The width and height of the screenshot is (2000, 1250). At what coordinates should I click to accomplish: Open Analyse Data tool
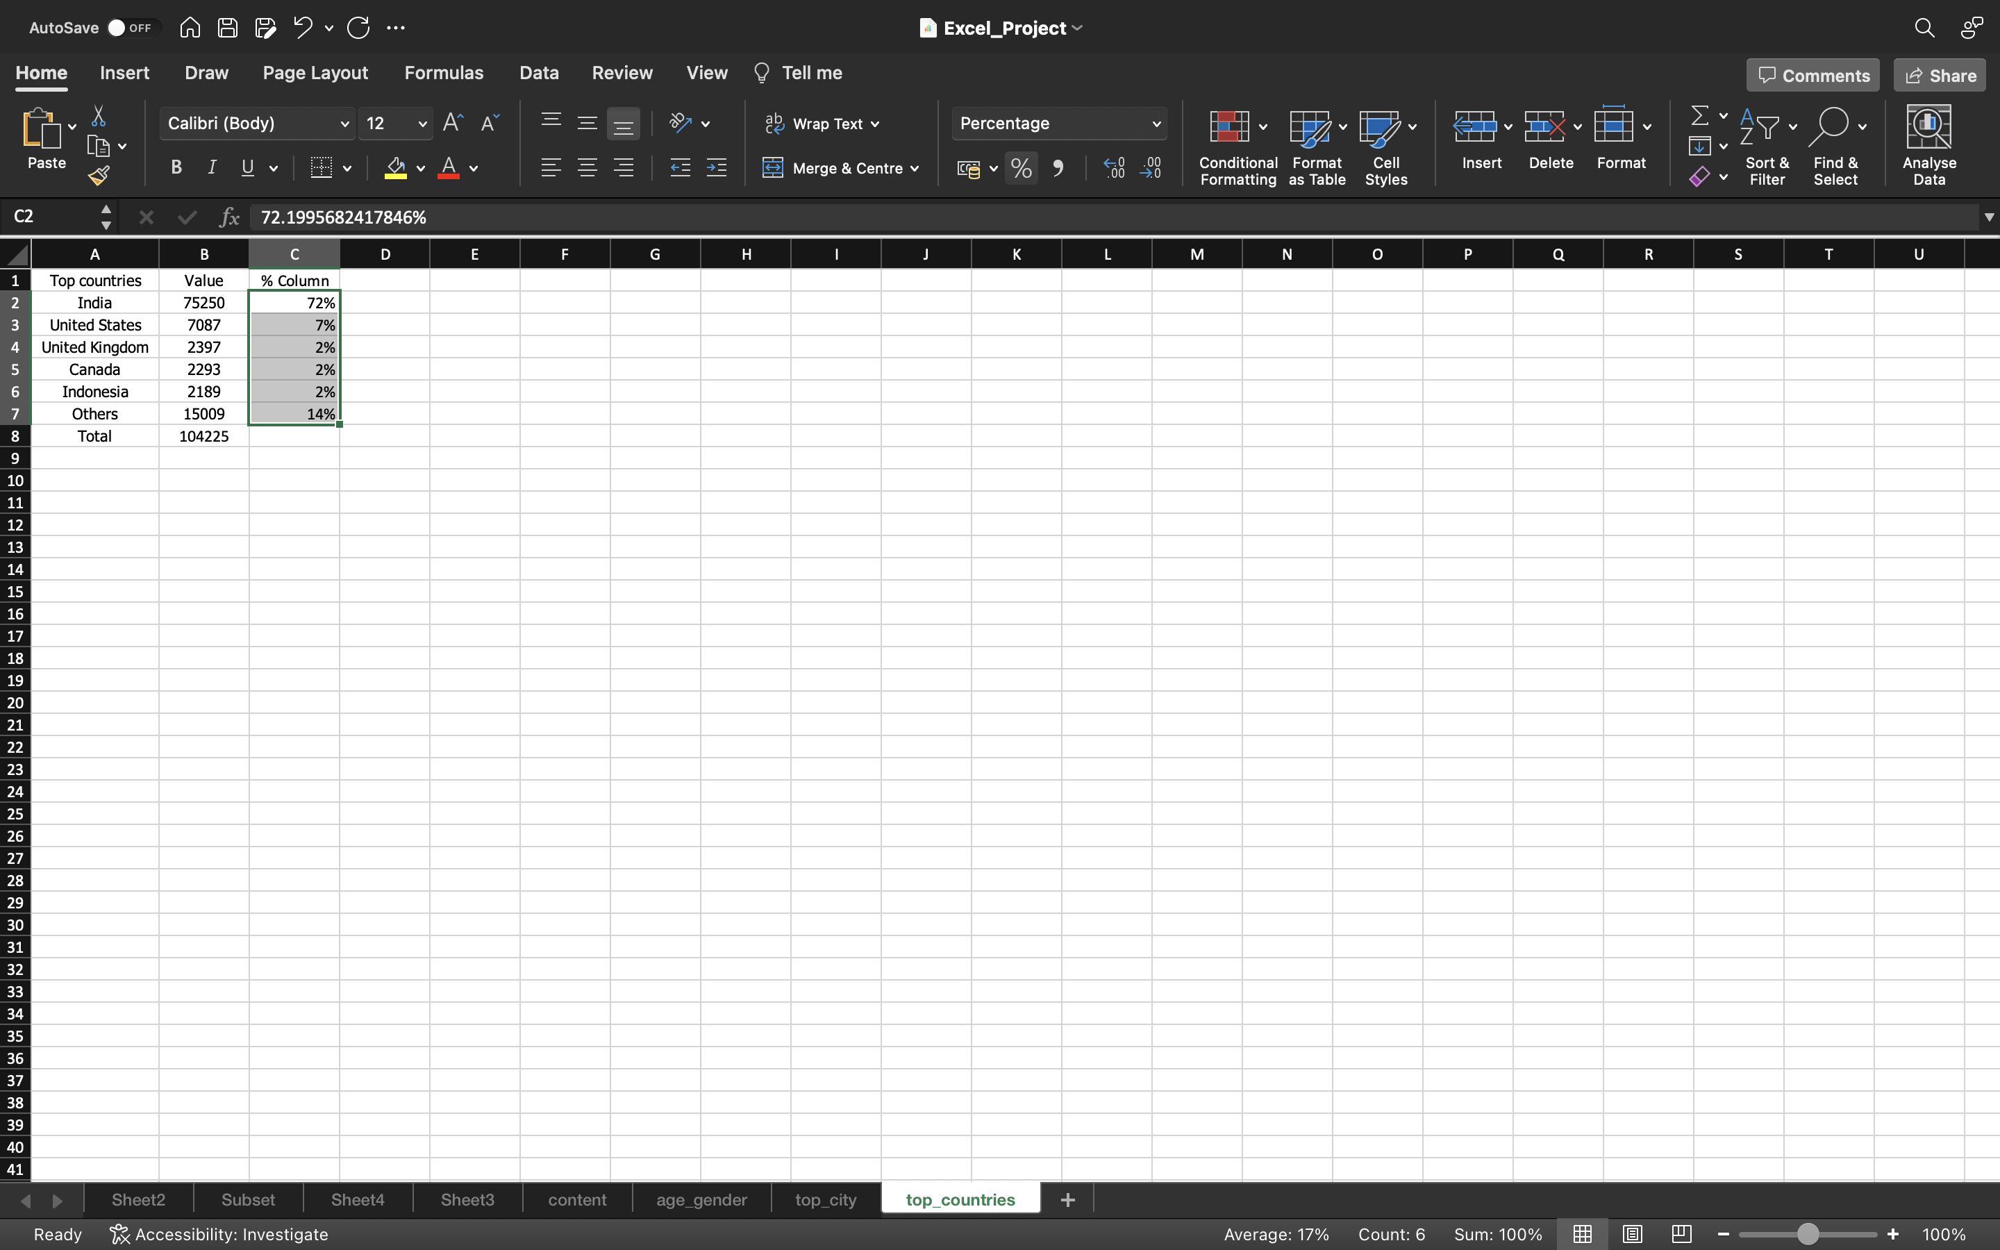pos(1929,144)
